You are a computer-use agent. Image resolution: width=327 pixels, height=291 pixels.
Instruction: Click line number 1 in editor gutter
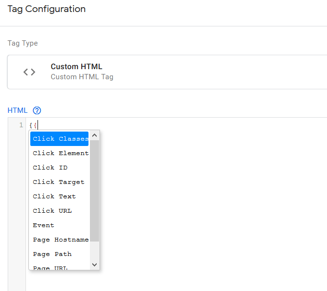coord(21,125)
